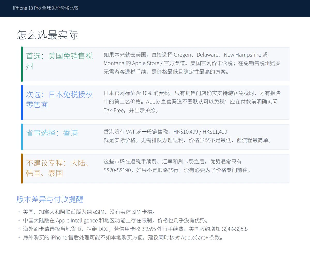
Task: Click paragraph with HK$10,499 / HK$11,499 prices
Action: pos(188,136)
